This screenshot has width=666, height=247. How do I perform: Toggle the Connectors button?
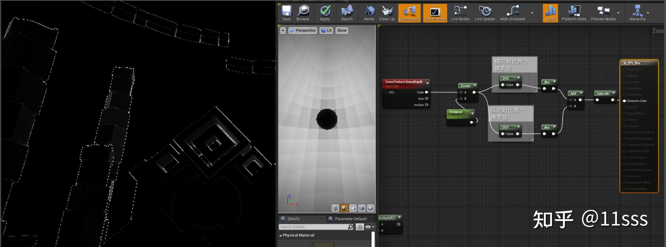[409, 13]
